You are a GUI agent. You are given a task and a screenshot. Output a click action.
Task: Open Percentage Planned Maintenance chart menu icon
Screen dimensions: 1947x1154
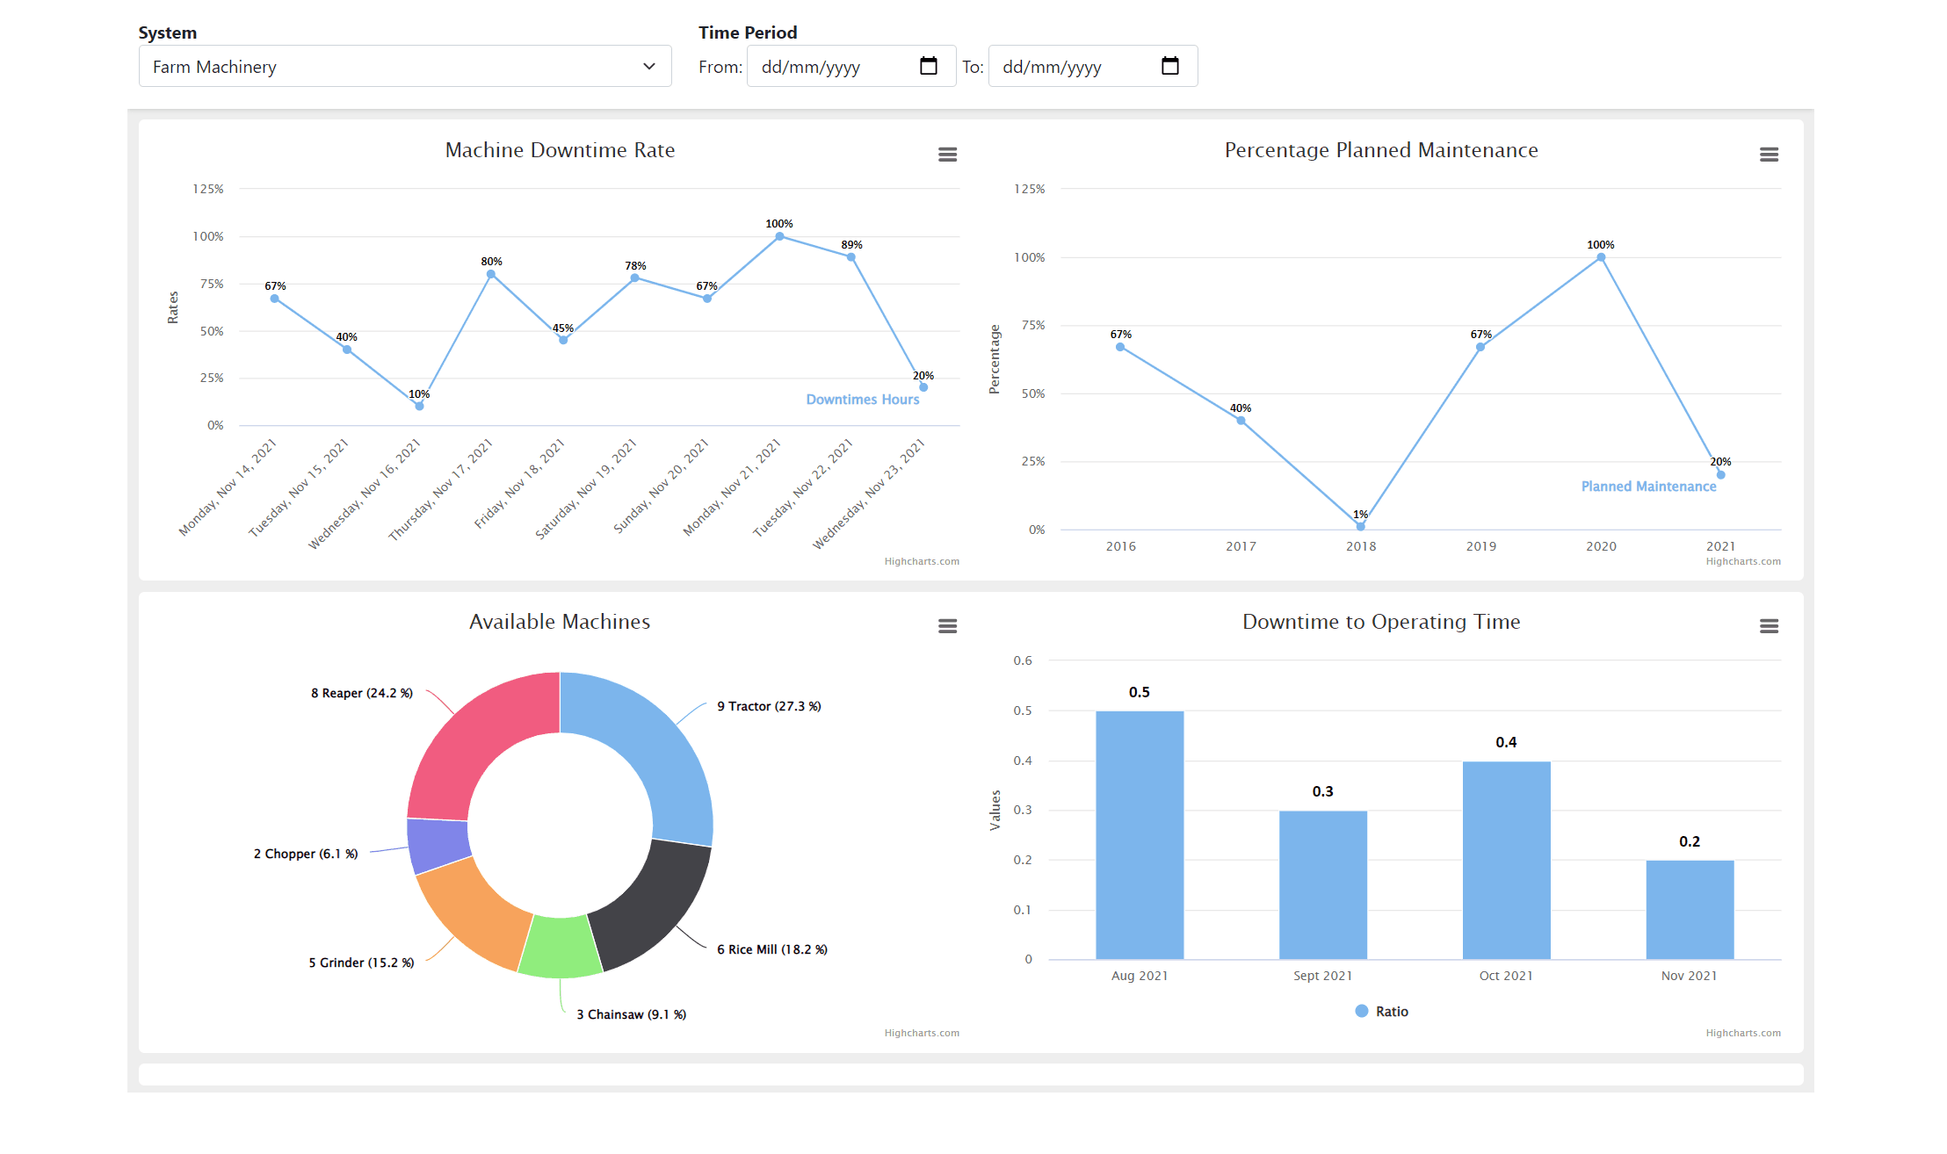pos(1769,155)
